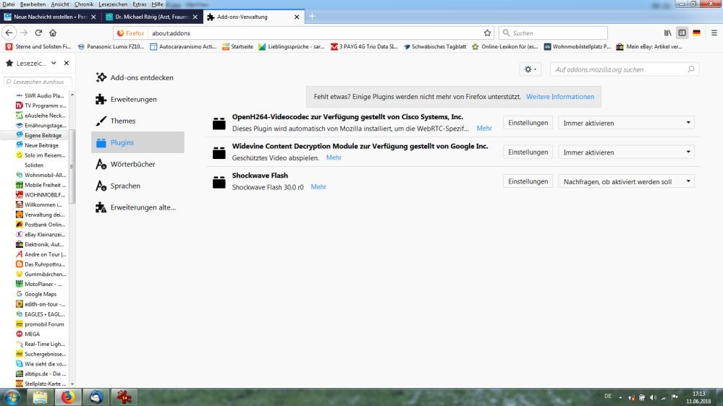Open Windows Explorer from taskbar
Image resolution: width=723 pixels, height=406 pixels.
tap(40, 397)
